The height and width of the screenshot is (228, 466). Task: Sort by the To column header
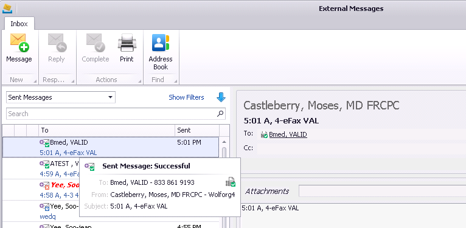(106, 130)
